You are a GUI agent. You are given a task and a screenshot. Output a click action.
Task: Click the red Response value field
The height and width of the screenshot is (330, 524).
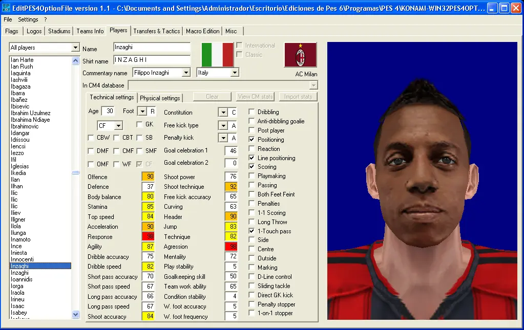click(148, 236)
